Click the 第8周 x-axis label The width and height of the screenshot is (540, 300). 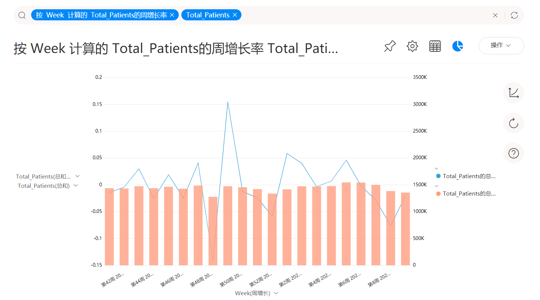379,280
